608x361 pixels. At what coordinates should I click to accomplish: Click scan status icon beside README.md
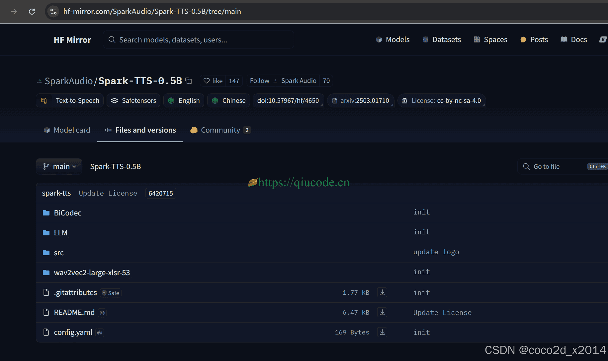pyautogui.click(x=102, y=313)
